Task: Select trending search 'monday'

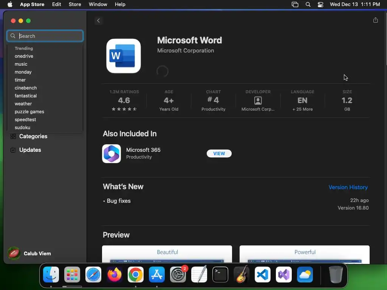Action: point(23,72)
